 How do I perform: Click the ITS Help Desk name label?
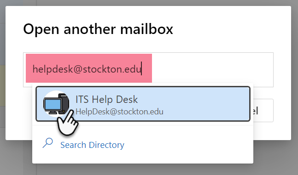(x=106, y=100)
